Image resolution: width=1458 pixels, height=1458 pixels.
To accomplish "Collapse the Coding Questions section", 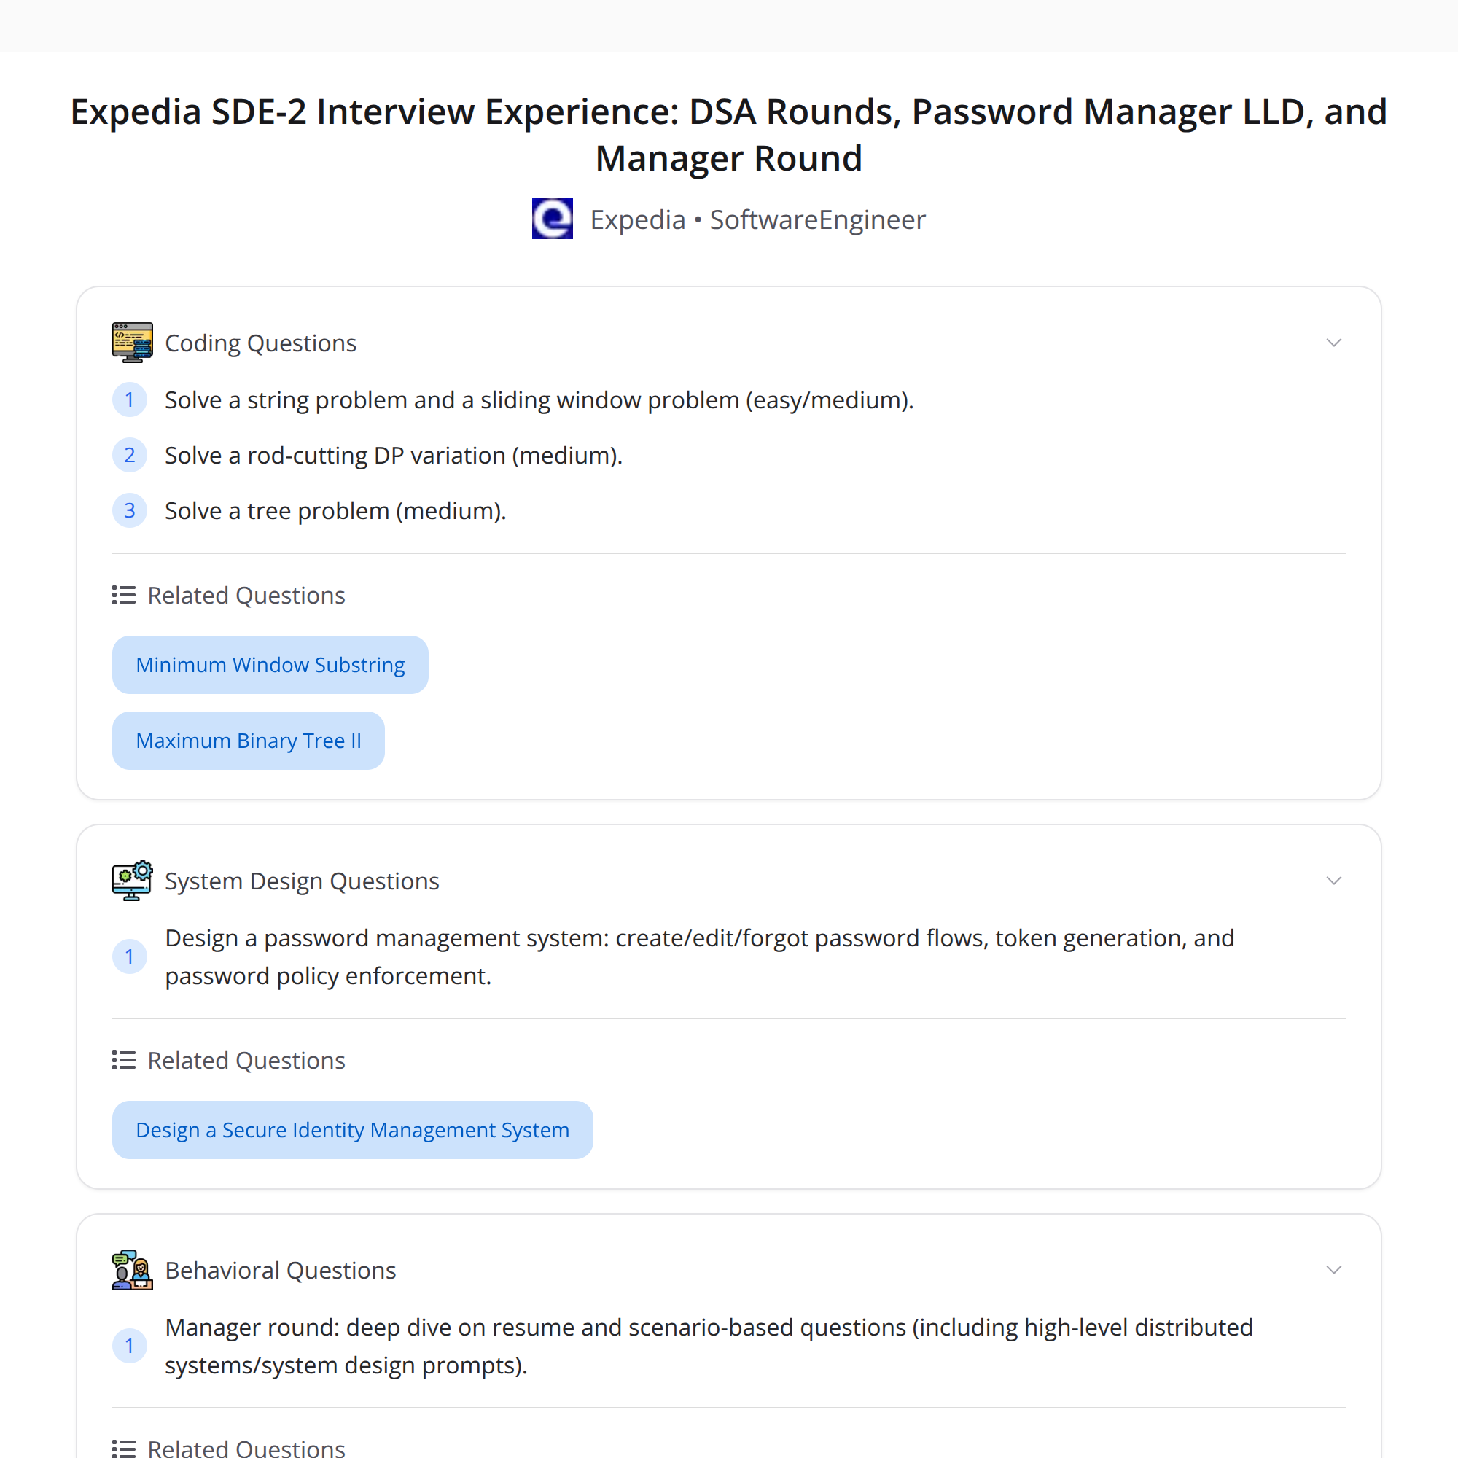I will [x=1333, y=342].
